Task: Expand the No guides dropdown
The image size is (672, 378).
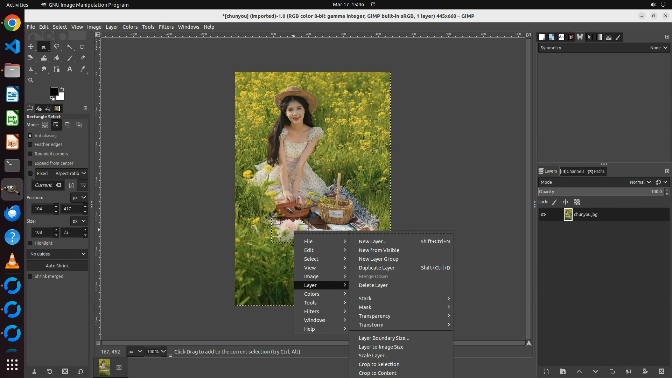Action: (x=57, y=254)
